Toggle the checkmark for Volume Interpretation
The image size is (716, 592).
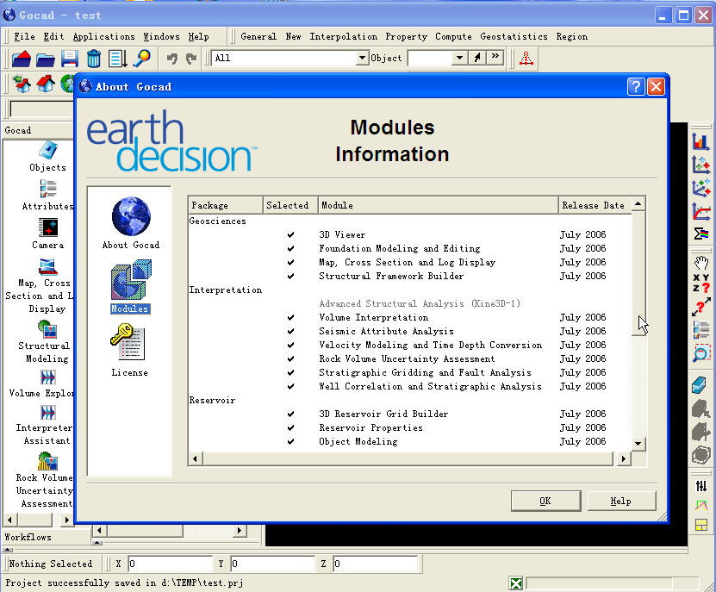click(290, 317)
